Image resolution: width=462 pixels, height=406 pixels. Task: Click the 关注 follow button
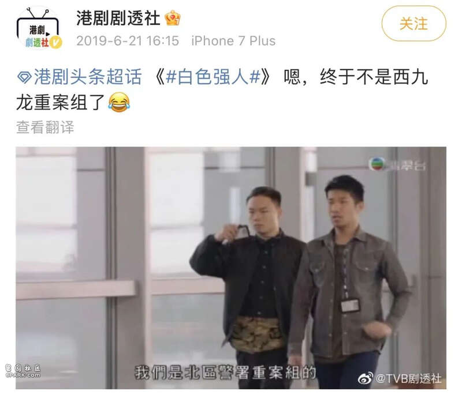[x=413, y=24]
